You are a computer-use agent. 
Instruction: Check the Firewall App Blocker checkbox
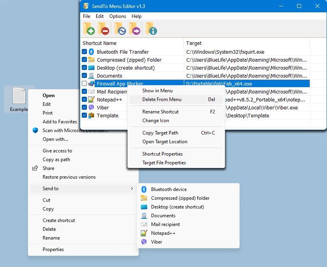pyautogui.click(x=84, y=84)
